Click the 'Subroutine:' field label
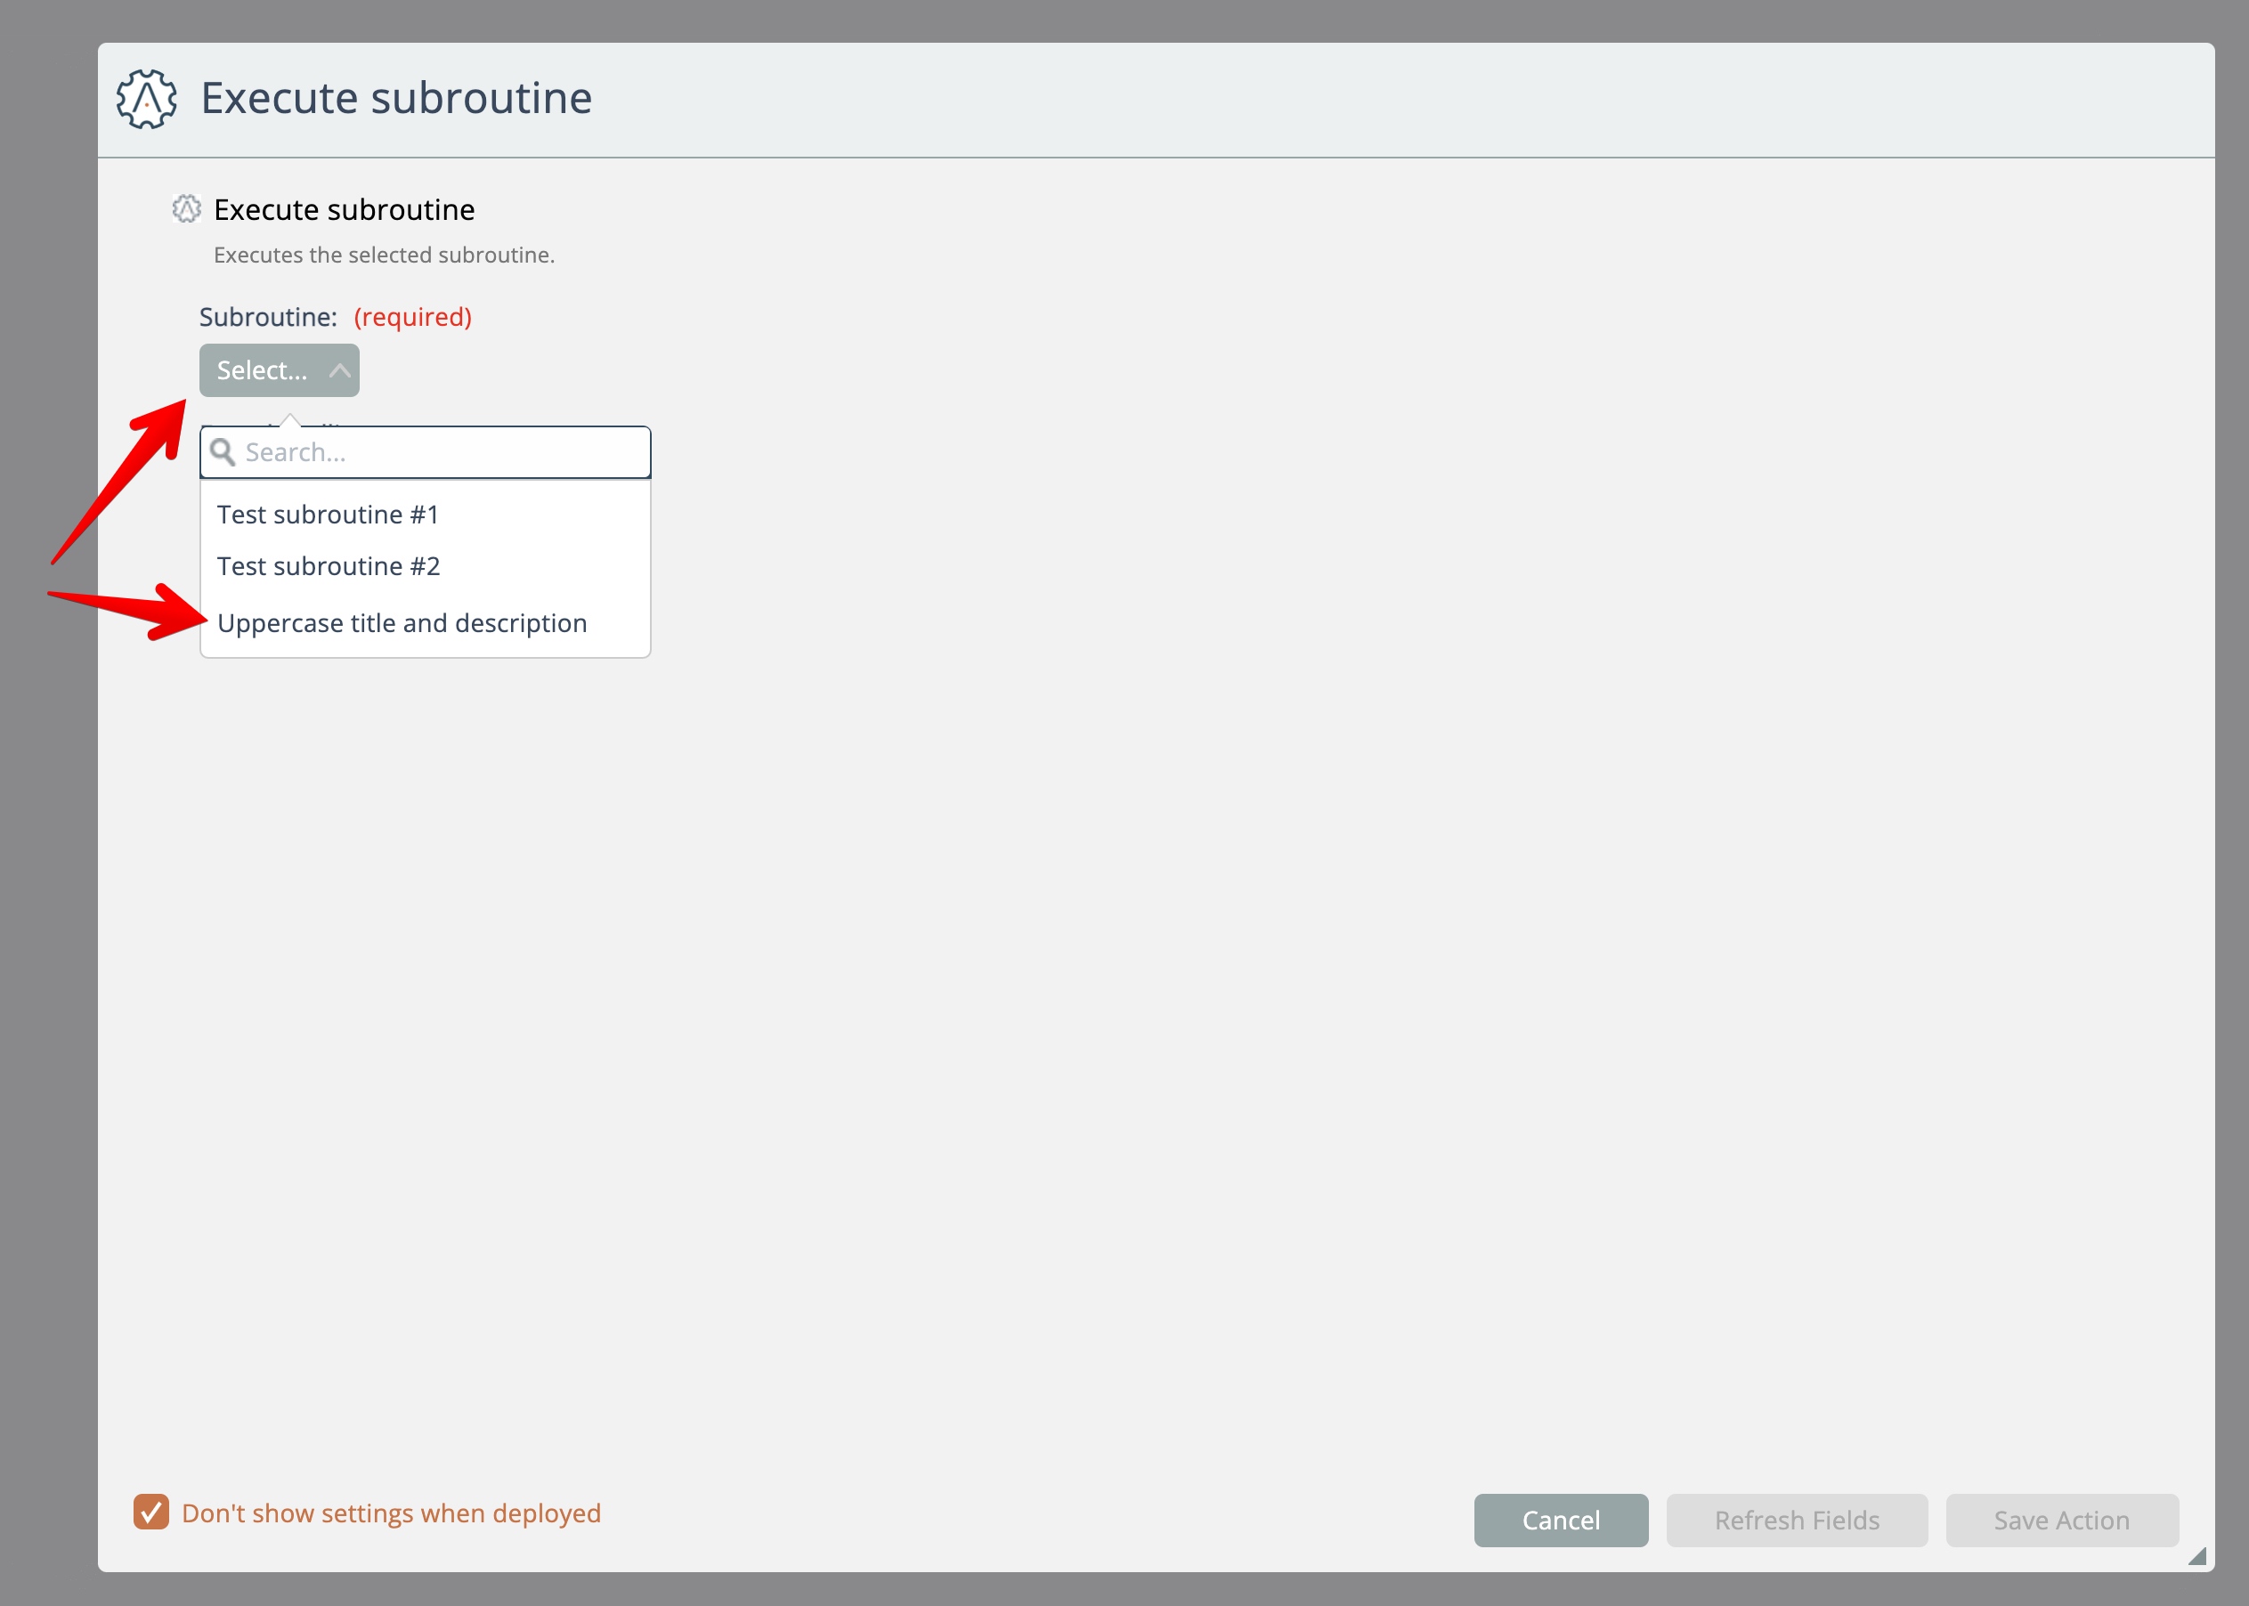The height and width of the screenshot is (1606, 2249). pyautogui.click(x=268, y=316)
